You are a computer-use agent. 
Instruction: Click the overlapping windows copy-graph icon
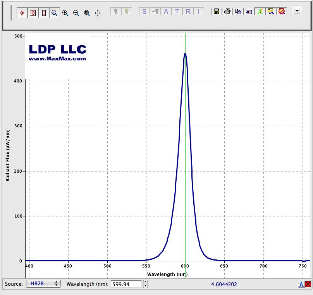coord(249,11)
